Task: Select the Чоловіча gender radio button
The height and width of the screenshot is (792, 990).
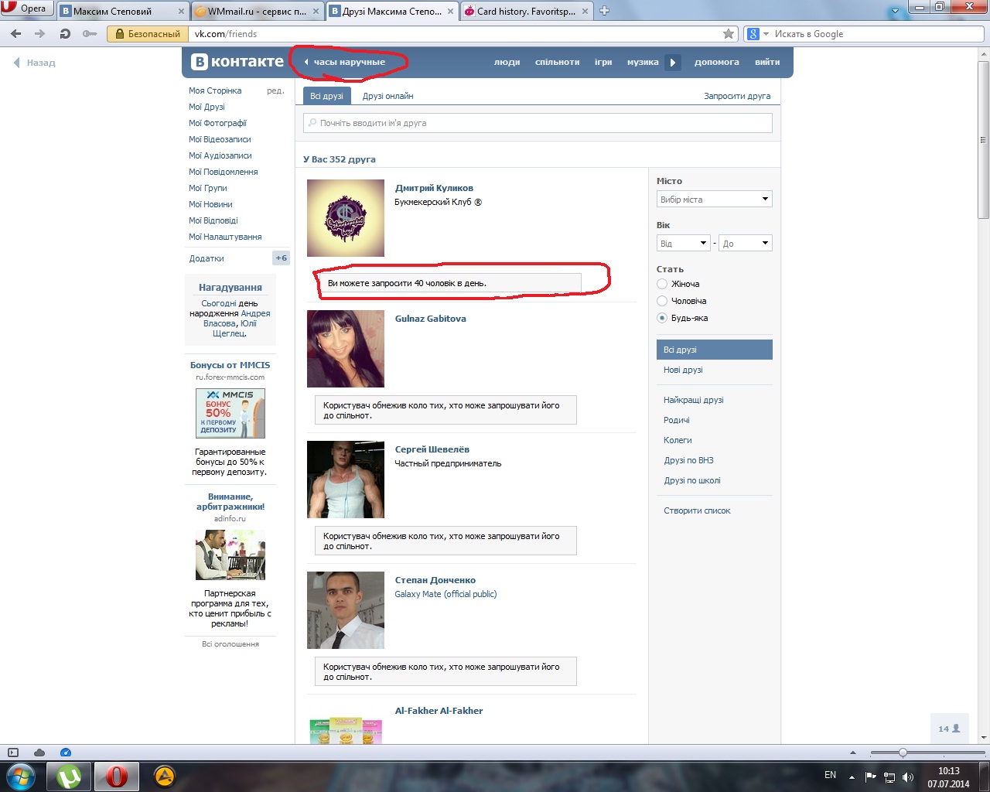Action: coord(662,301)
